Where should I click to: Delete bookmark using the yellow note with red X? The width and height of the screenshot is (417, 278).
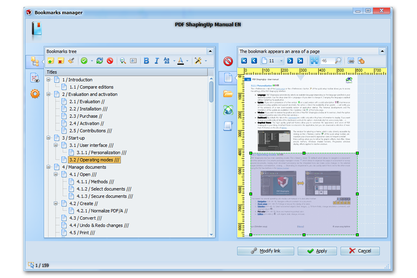[61, 61]
